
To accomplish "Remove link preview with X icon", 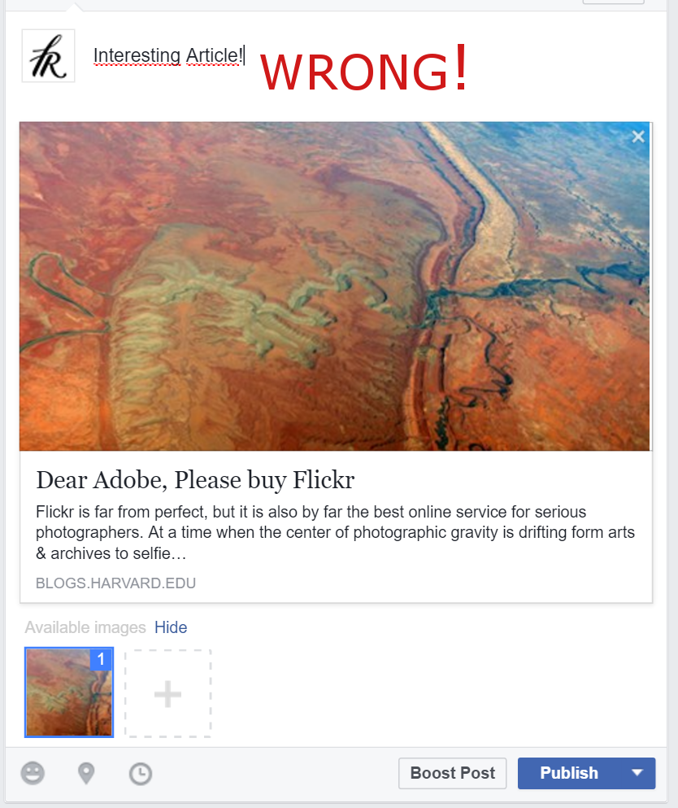I will pyautogui.click(x=638, y=137).
